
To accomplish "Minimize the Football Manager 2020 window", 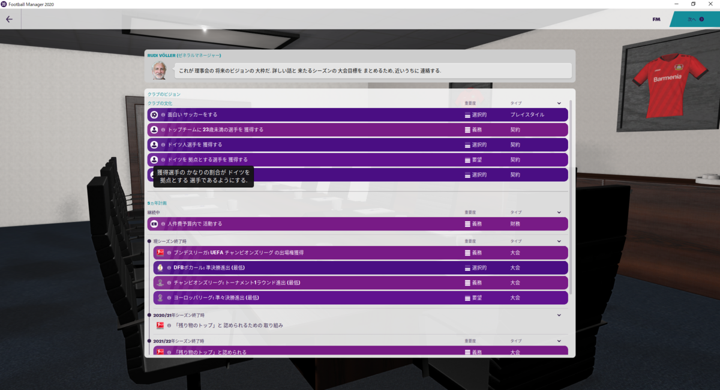I will click(x=676, y=4).
